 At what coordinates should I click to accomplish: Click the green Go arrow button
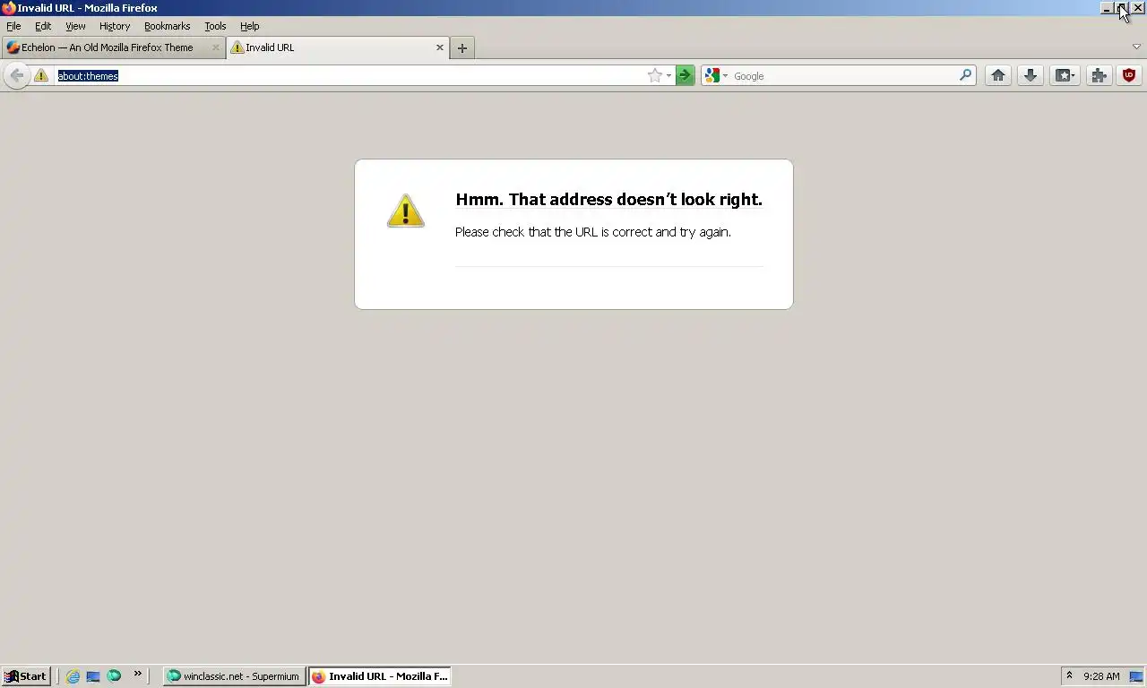point(685,76)
